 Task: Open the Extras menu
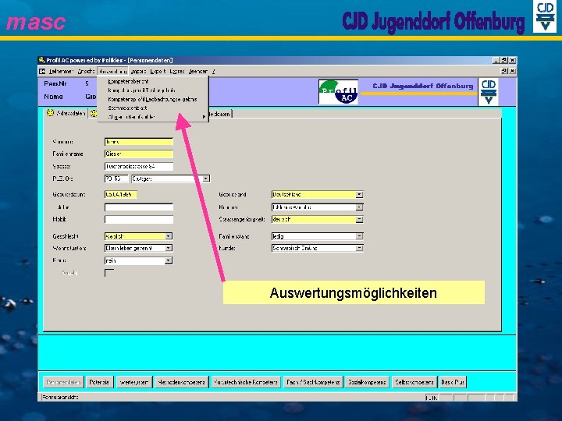point(177,72)
